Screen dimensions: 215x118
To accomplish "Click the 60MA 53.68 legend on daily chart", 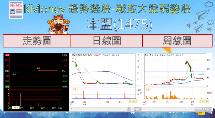I will [115, 55].
